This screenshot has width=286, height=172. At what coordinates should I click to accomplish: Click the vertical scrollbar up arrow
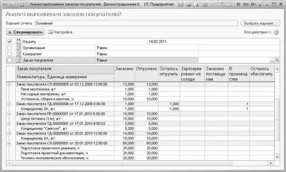tap(277, 69)
